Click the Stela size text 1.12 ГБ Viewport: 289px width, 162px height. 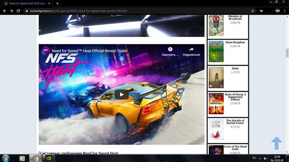[235, 72]
